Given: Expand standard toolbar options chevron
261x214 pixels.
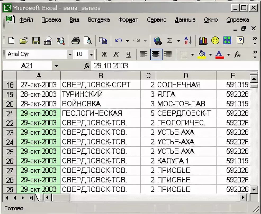Looking at the screenshot, I should pyautogui.click(x=255, y=41).
